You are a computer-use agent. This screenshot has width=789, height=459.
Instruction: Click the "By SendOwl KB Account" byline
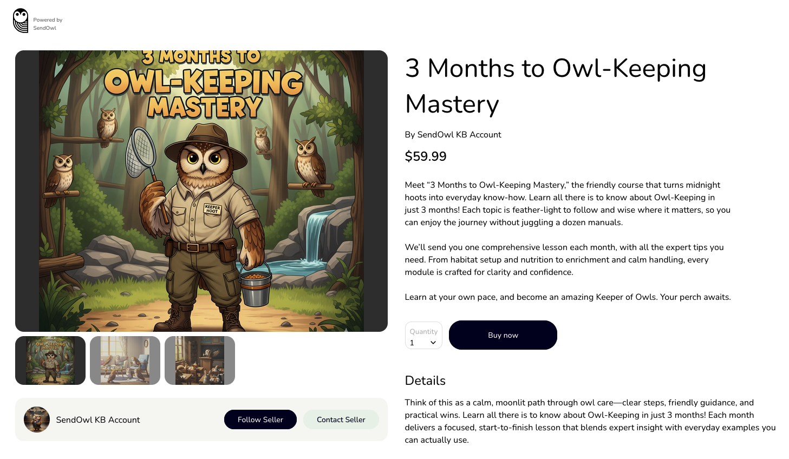[453, 135]
